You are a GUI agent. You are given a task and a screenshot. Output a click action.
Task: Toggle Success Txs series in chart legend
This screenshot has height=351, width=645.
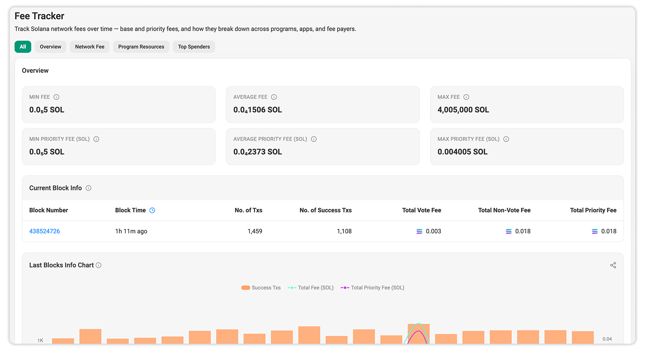(261, 288)
